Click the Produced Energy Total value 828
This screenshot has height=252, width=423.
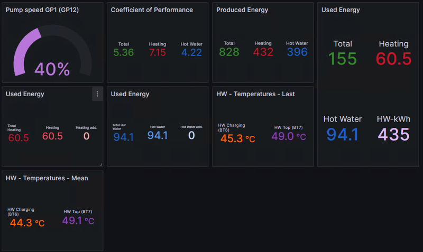(229, 52)
